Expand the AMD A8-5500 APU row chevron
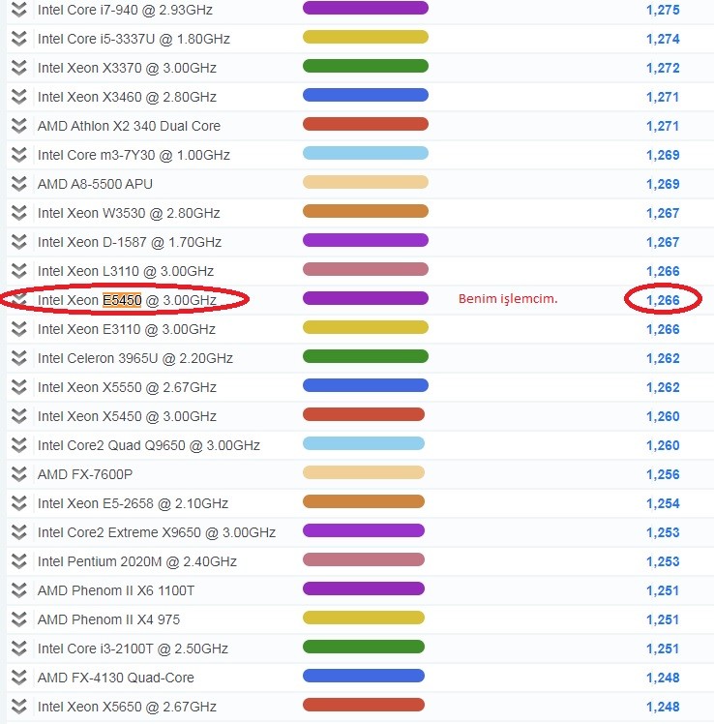The height and width of the screenshot is (724, 714). [x=19, y=184]
